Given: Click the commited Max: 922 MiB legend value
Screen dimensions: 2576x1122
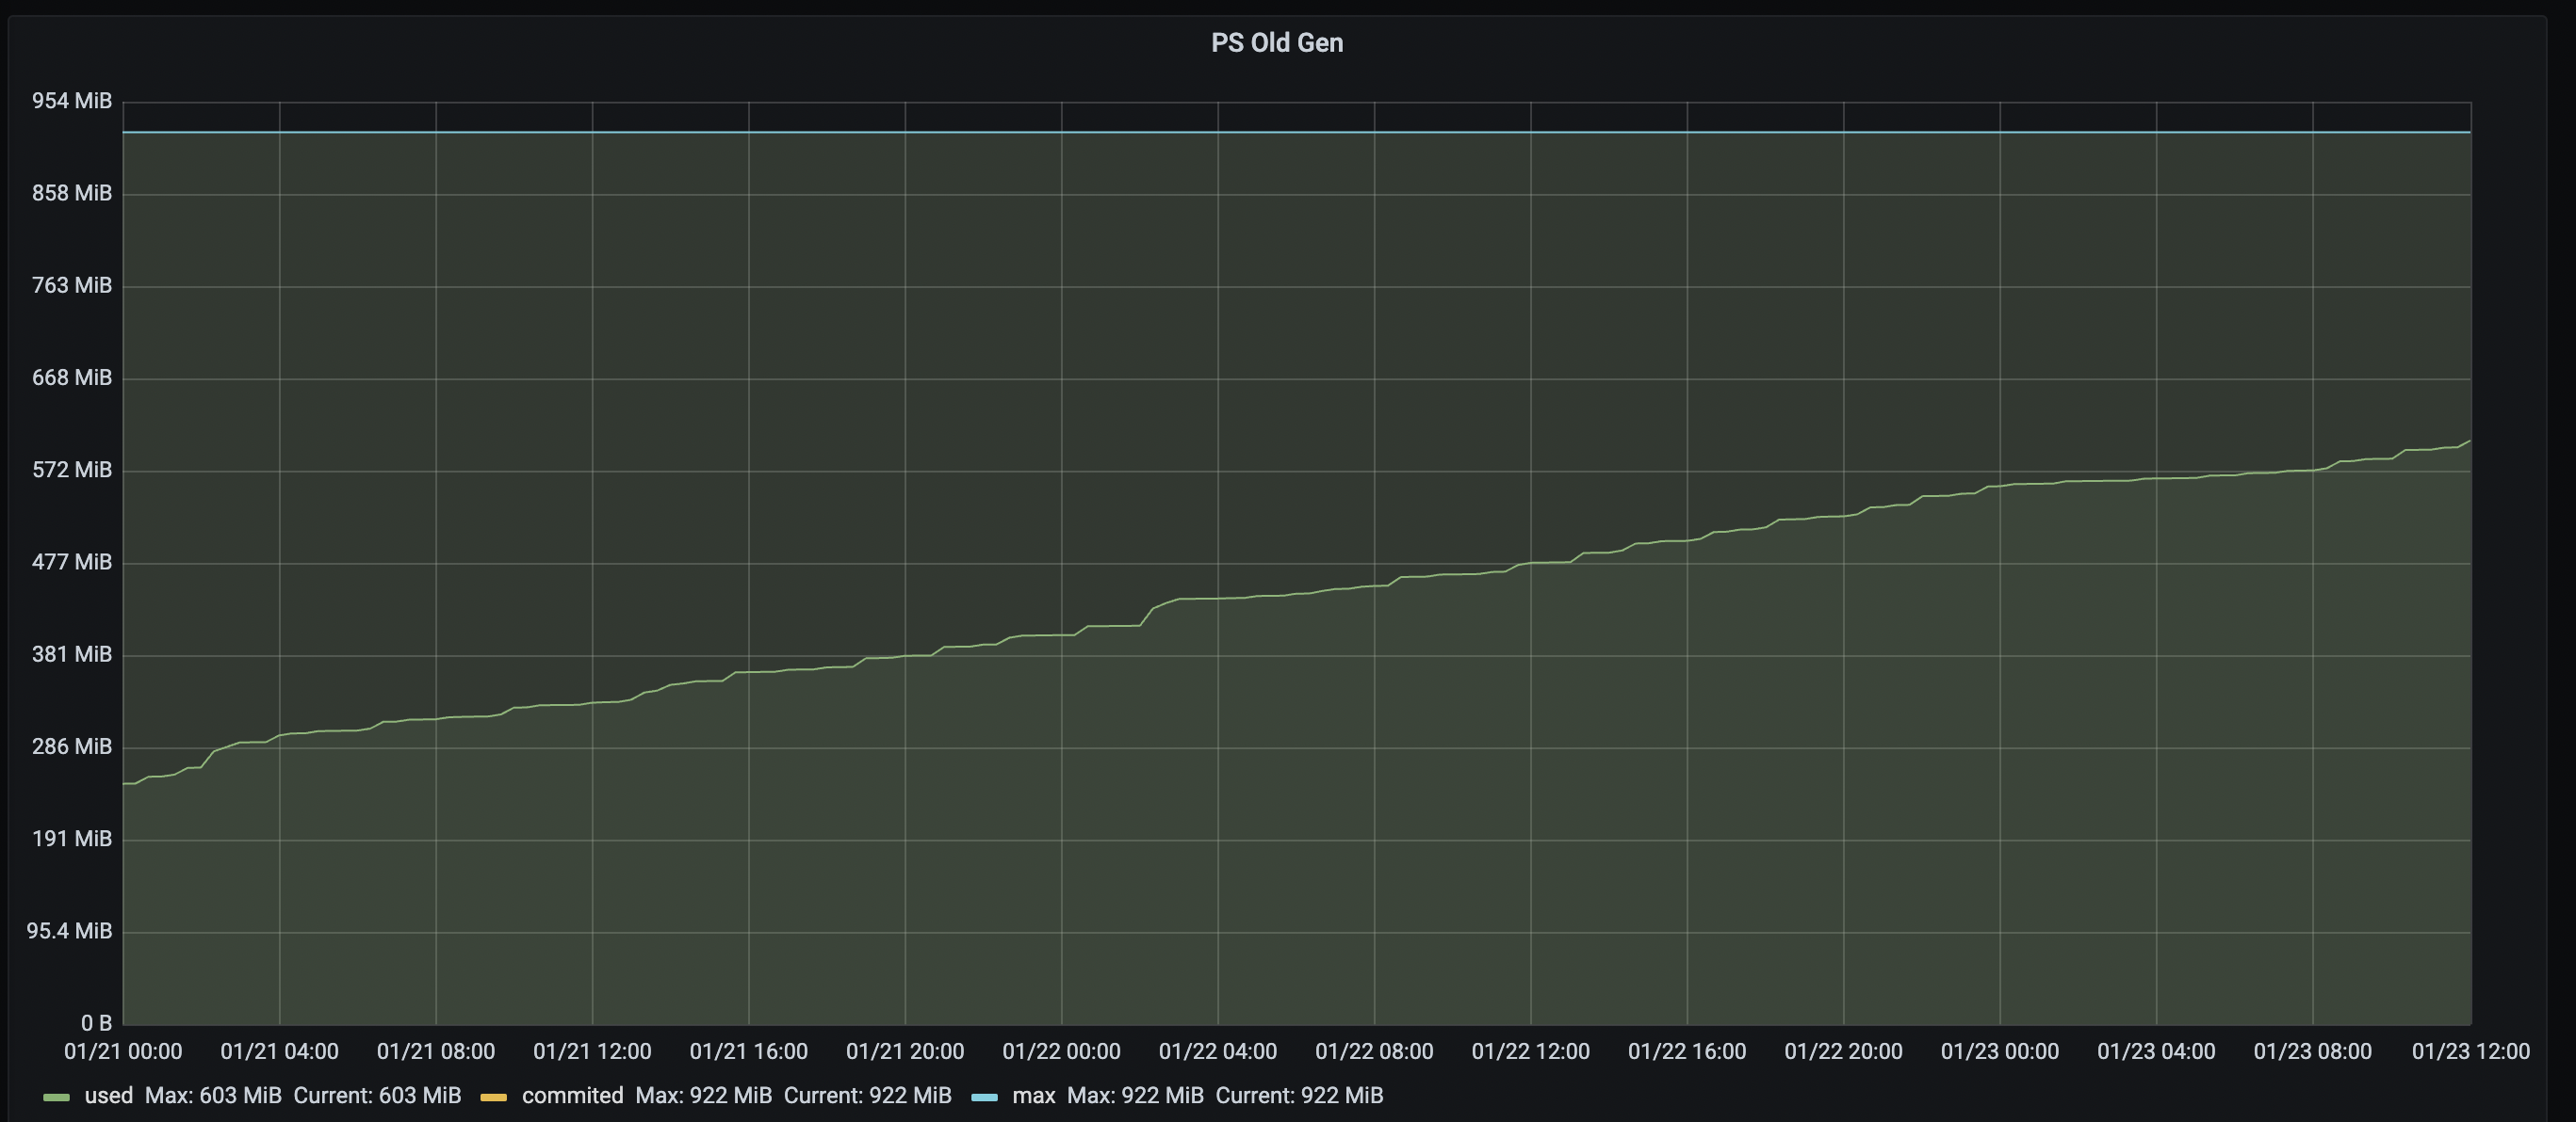Looking at the screenshot, I should (704, 1095).
